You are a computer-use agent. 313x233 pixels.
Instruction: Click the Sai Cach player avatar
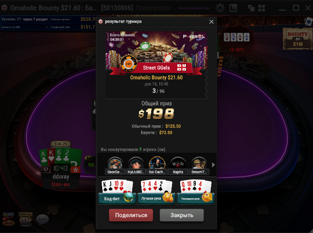157,166
